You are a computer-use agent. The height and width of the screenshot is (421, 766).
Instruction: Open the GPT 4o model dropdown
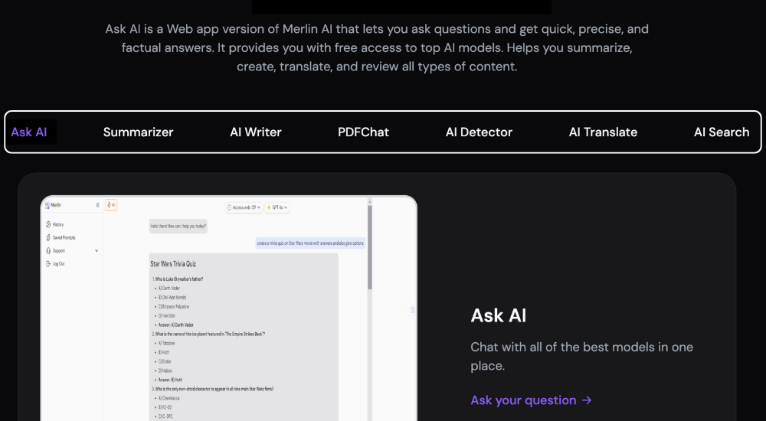click(277, 207)
